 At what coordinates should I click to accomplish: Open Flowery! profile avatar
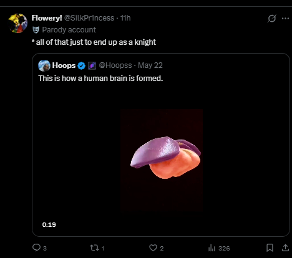tap(17, 23)
